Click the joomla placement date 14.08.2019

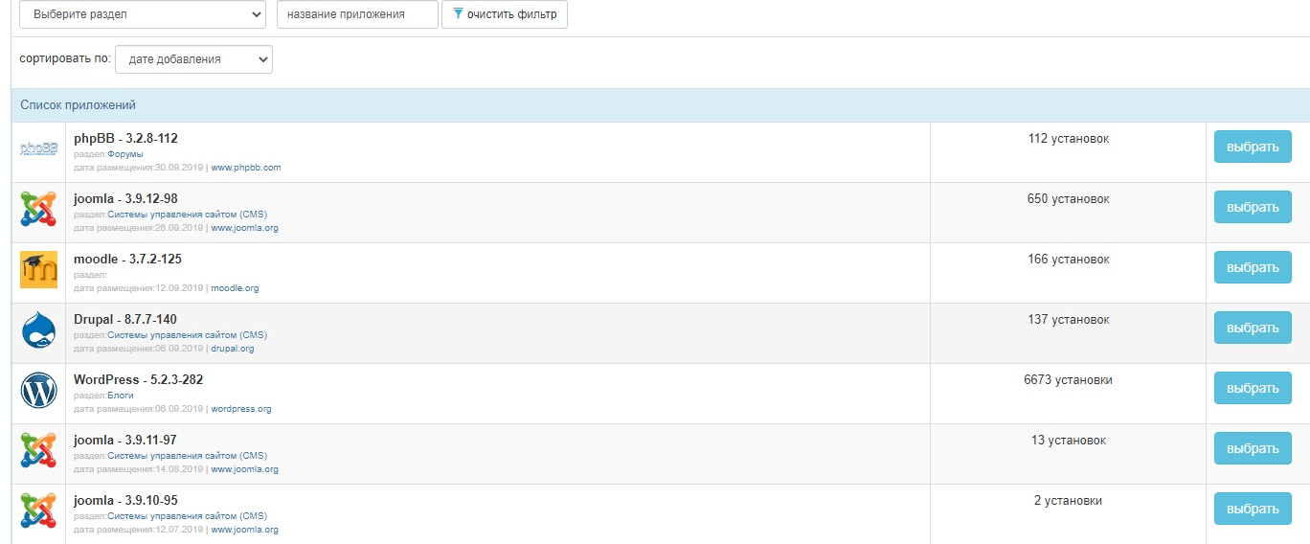[180, 469]
